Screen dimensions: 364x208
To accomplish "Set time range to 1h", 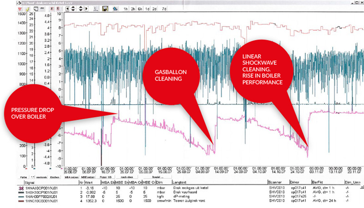I will (126, 9).
